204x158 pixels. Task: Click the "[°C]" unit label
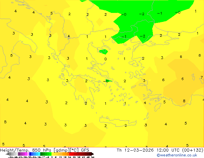pos(74,150)
